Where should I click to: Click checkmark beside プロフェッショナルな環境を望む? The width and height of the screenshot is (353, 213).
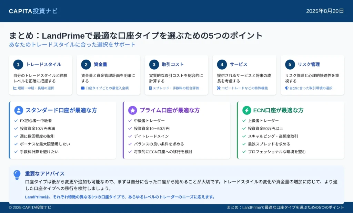pos(244,152)
